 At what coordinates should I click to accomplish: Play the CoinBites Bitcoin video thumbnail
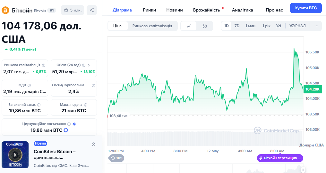(x=15, y=154)
